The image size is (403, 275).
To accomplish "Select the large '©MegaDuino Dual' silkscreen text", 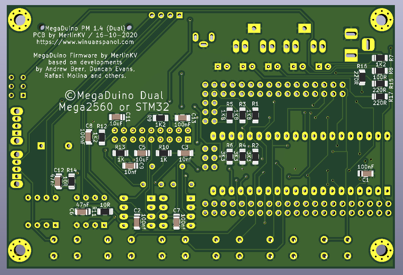I will point(114,96).
